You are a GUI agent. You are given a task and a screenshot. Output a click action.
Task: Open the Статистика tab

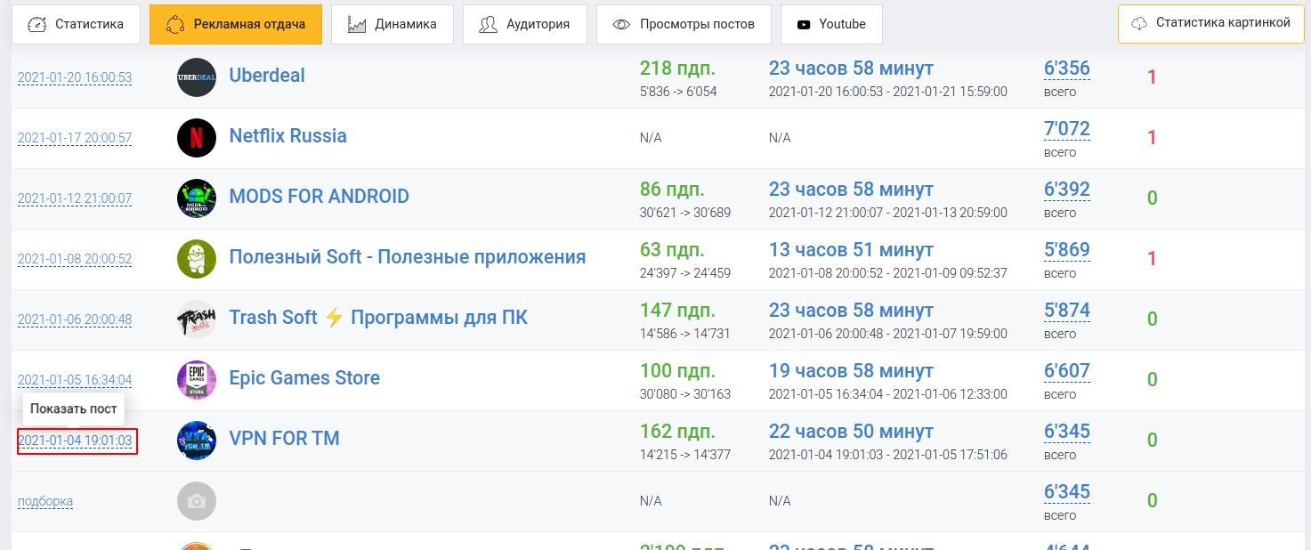[76, 24]
